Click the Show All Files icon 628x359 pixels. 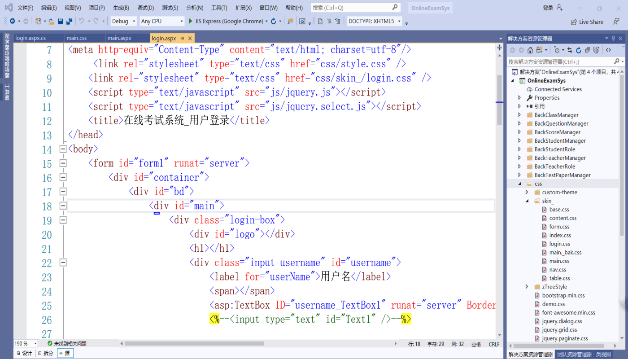coord(596,50)
